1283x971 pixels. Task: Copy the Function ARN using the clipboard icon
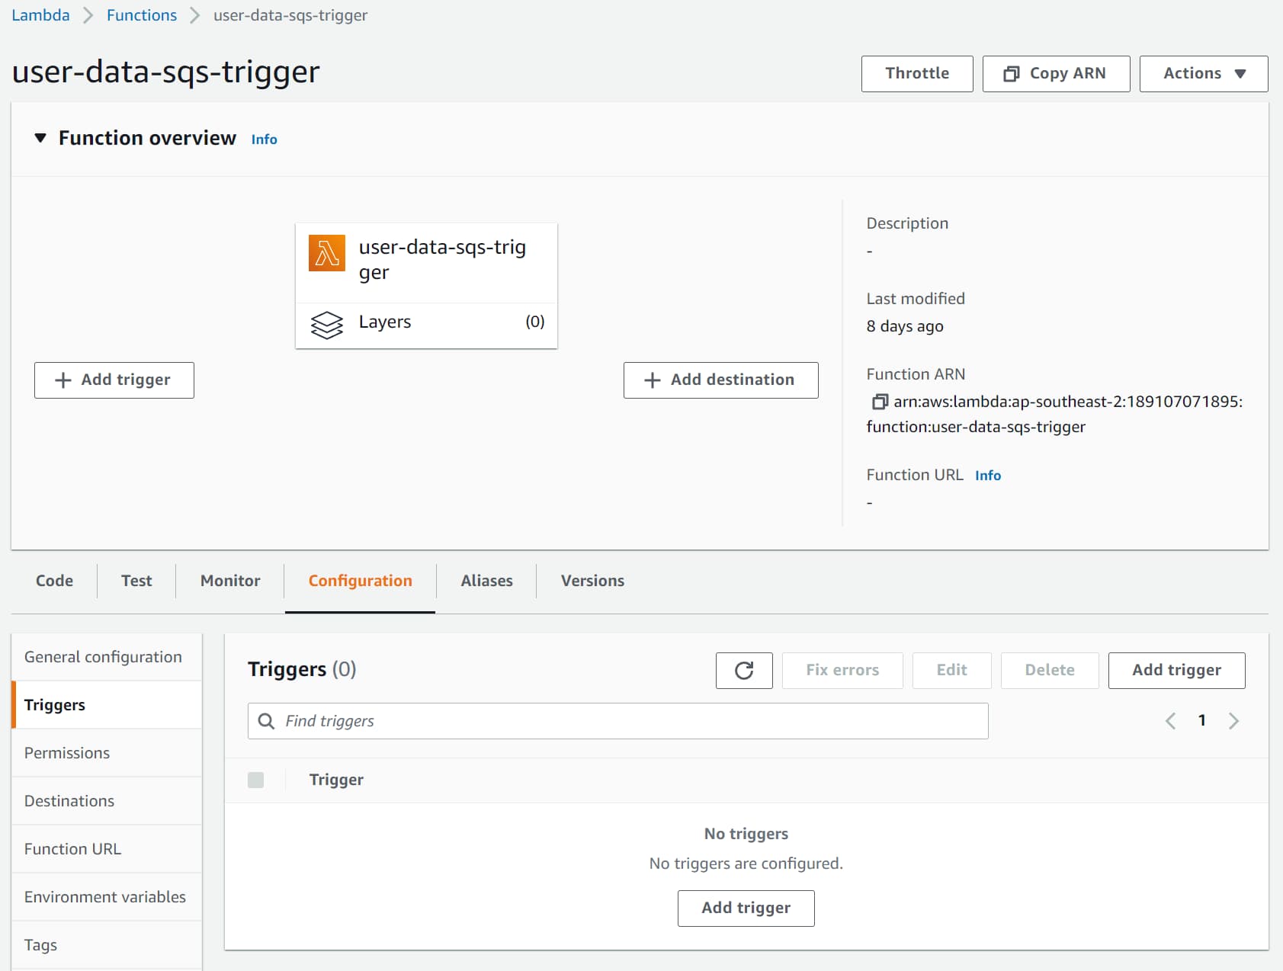(880, 402)
